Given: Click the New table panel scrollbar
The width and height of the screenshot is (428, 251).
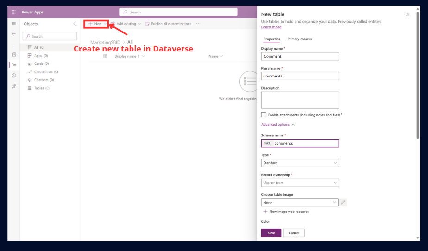Looking at the screenshot, I should tap(418, 75).
